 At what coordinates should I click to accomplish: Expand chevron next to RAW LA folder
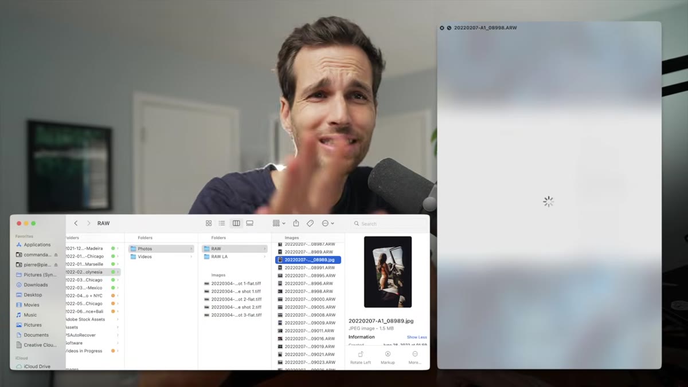(x=265, y=256)
